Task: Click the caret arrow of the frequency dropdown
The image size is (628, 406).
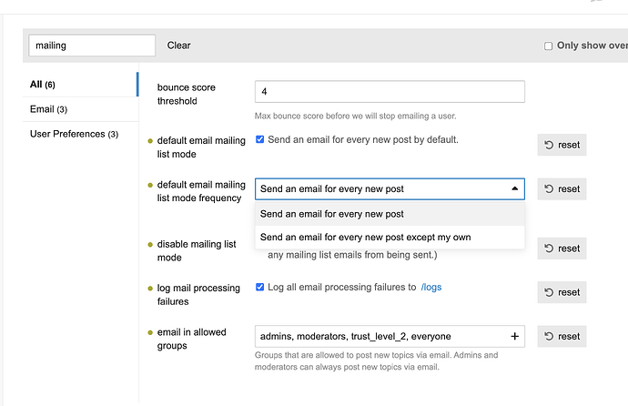Action: 514,188
